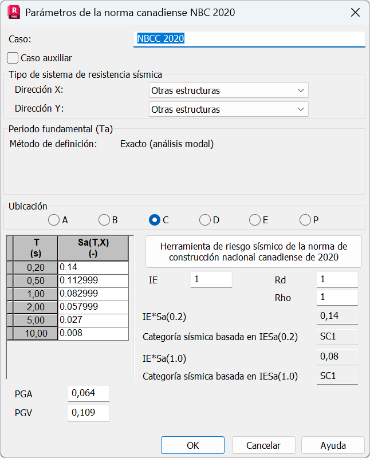Image resolution: width=370 pixels, height=458 pixels.
Task: Click the T row header 5,00
Action: coord(36,320)
